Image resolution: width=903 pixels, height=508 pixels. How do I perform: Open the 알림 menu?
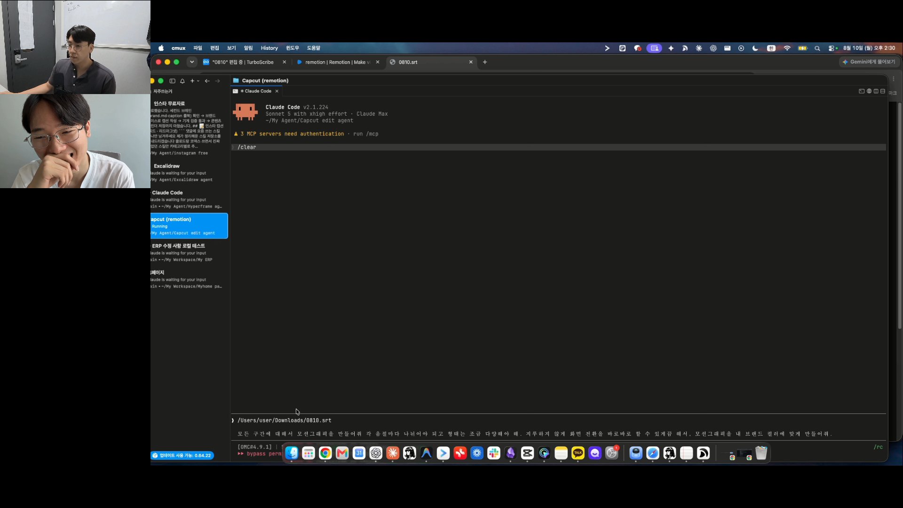[248, 48]
